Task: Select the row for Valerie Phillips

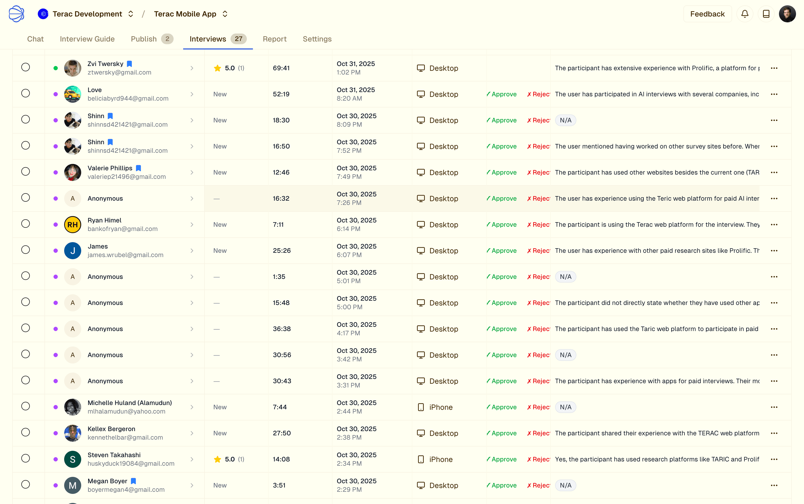Action: click(x=26, y=171)
